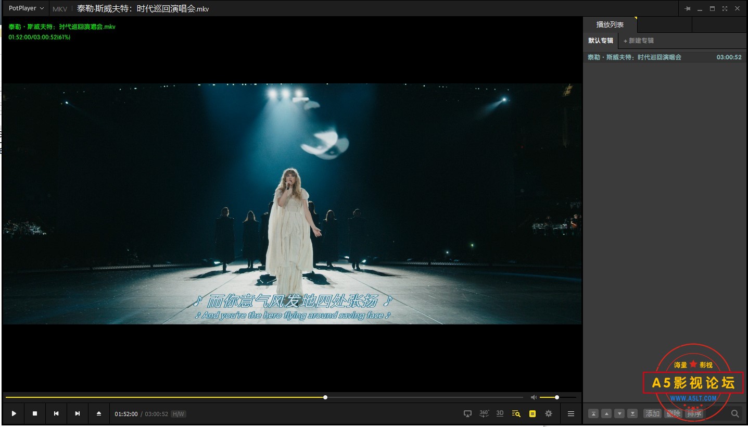Move playlist item down one position
Image resolution: width=748 pixels, height=427 pixels.
(619, 413)
